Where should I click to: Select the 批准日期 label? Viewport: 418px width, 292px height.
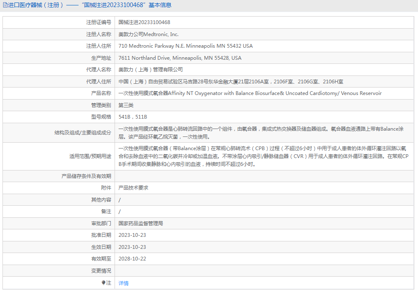tap(101, 235)
